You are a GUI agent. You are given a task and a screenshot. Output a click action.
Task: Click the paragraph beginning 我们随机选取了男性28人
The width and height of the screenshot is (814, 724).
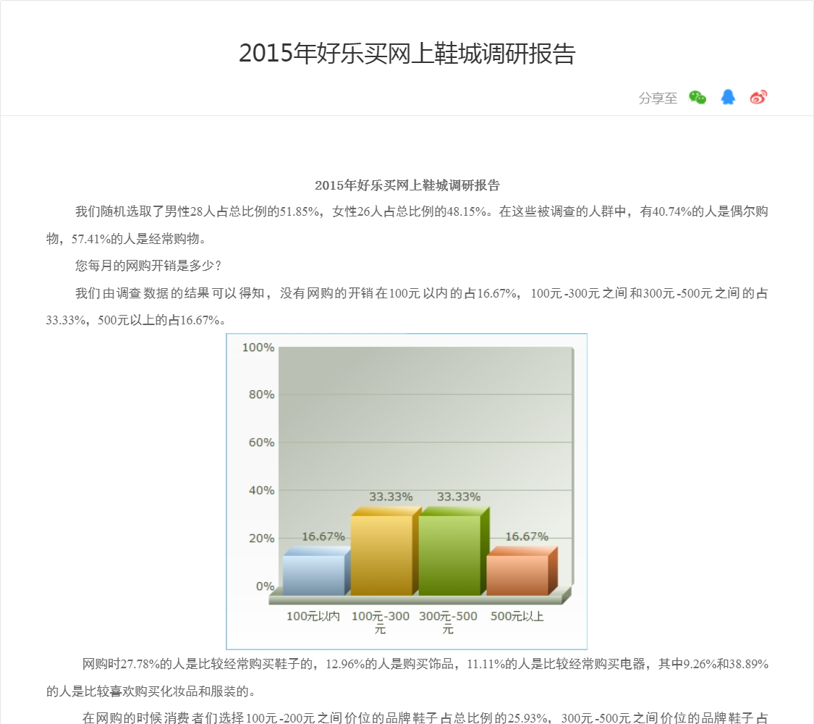(407, 225)
